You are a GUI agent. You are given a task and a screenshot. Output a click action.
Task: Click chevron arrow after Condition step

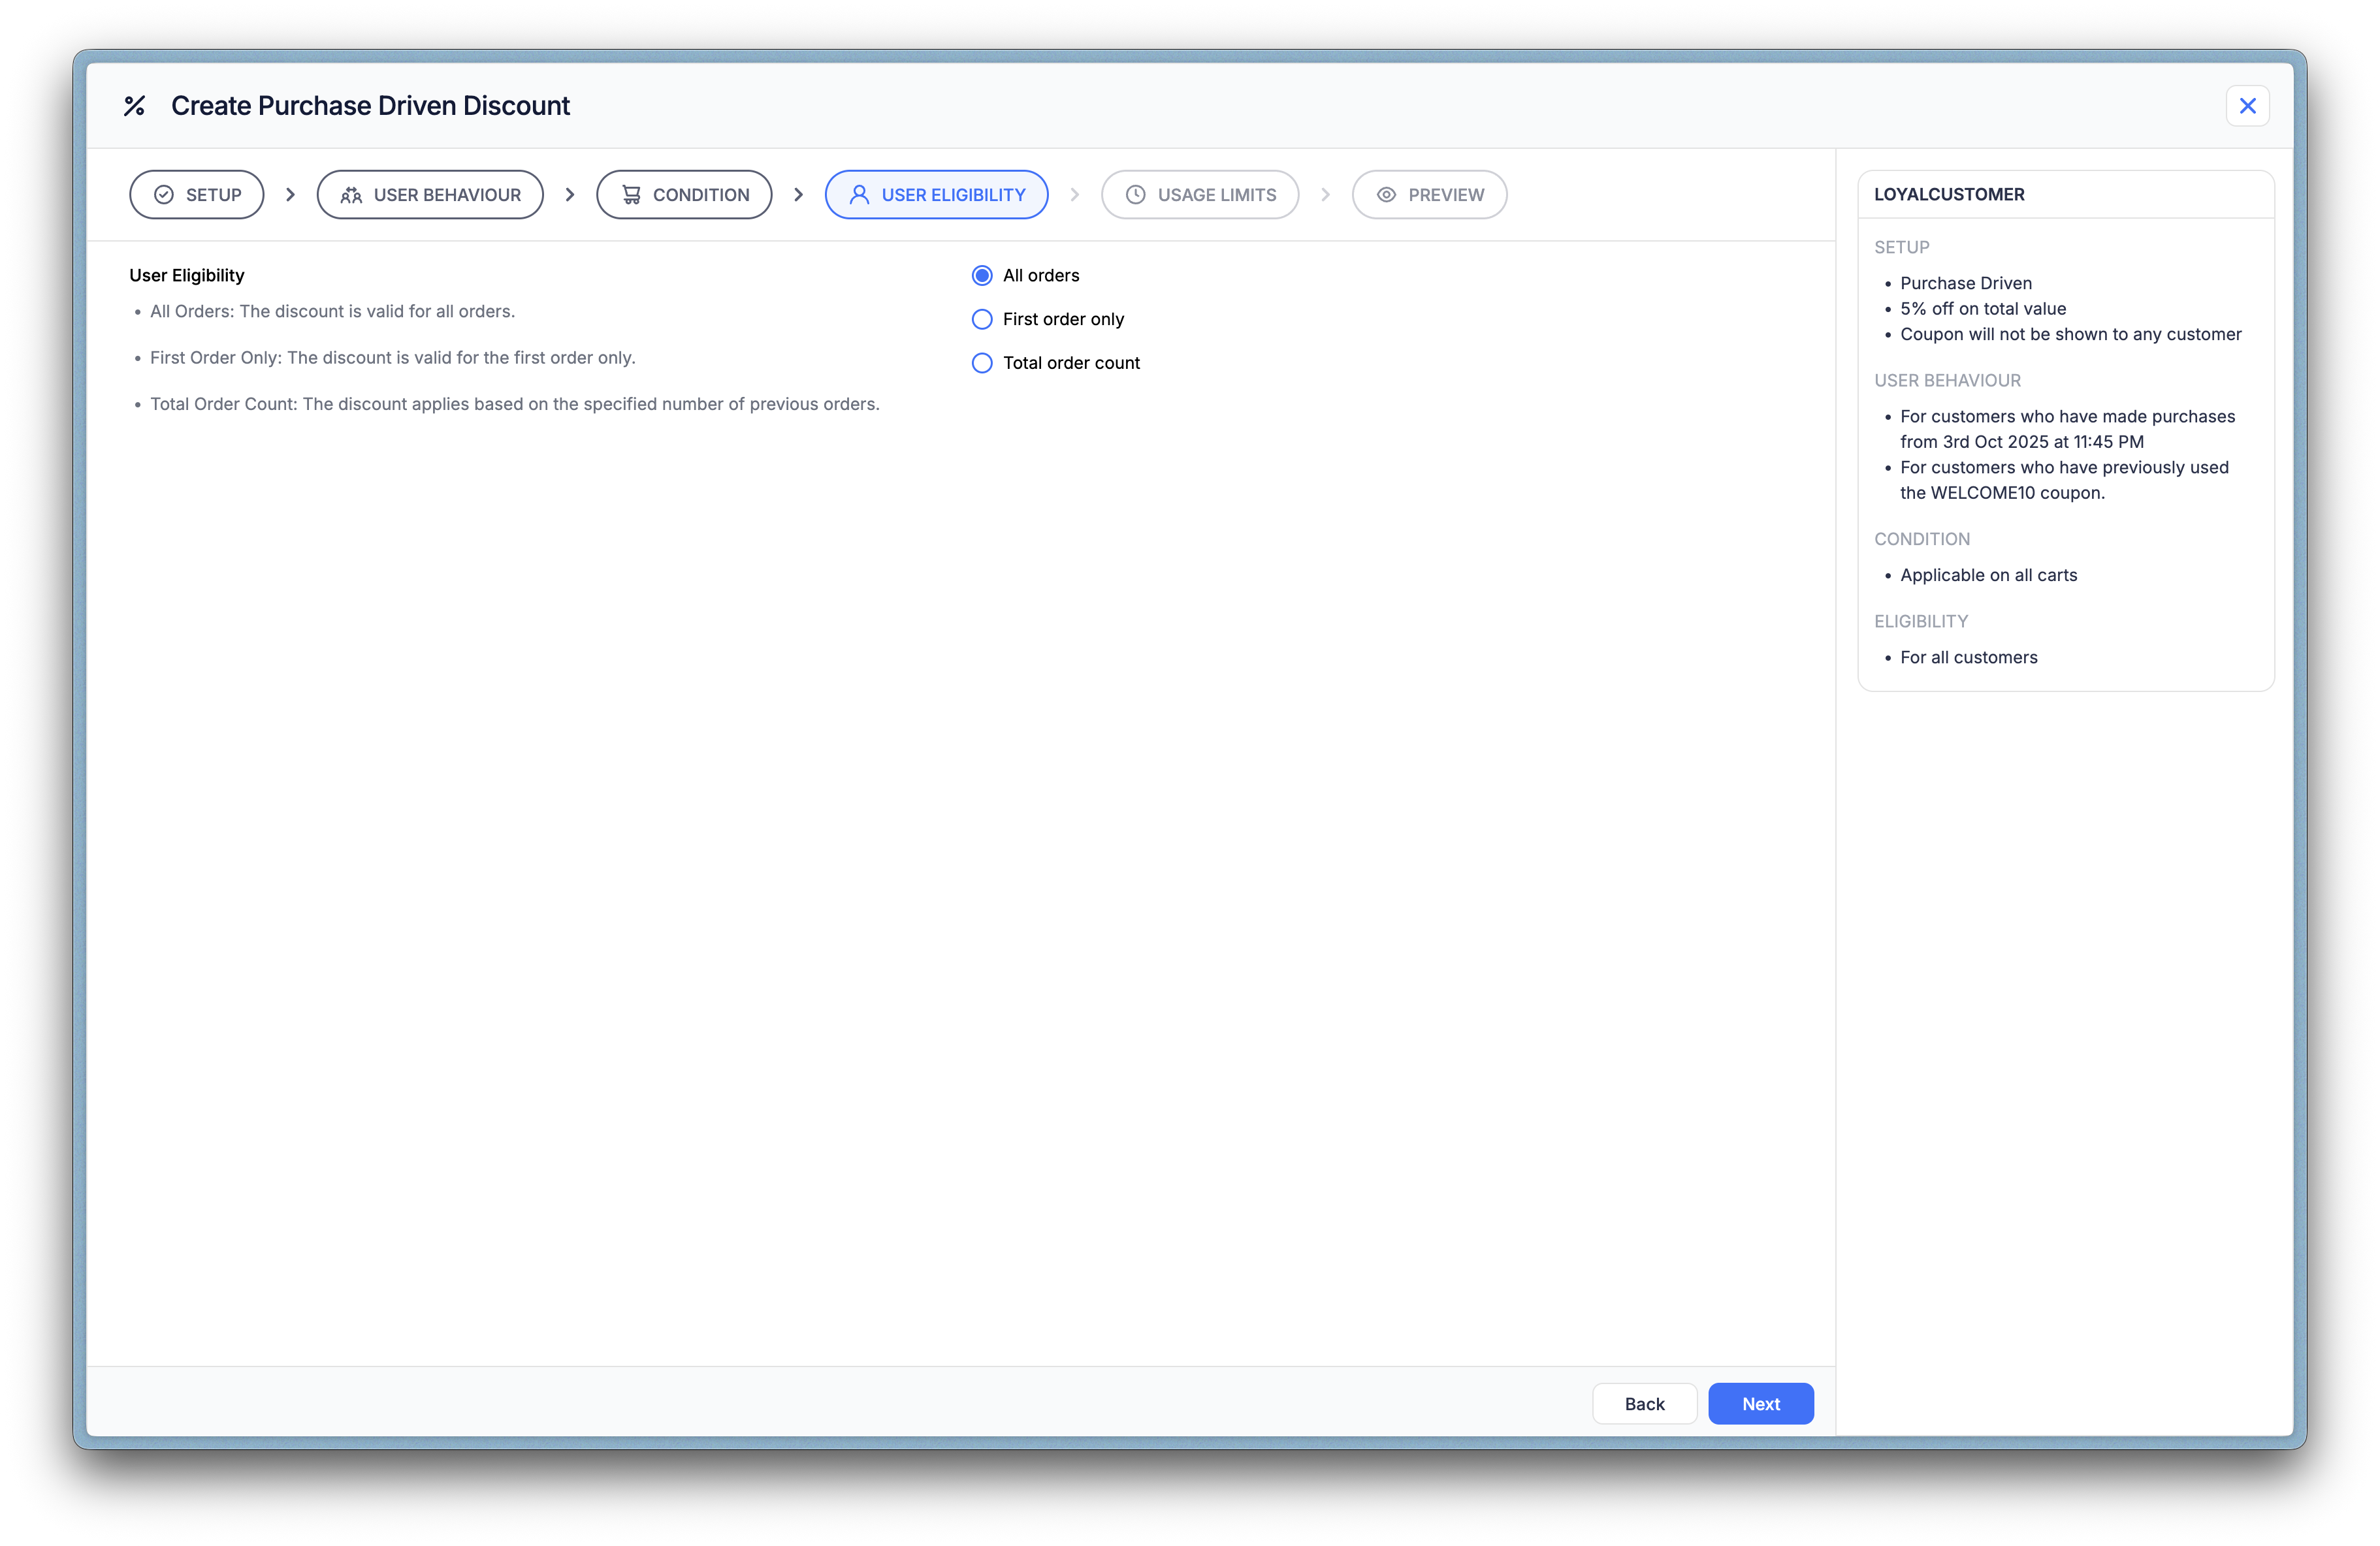pos(798,195)
